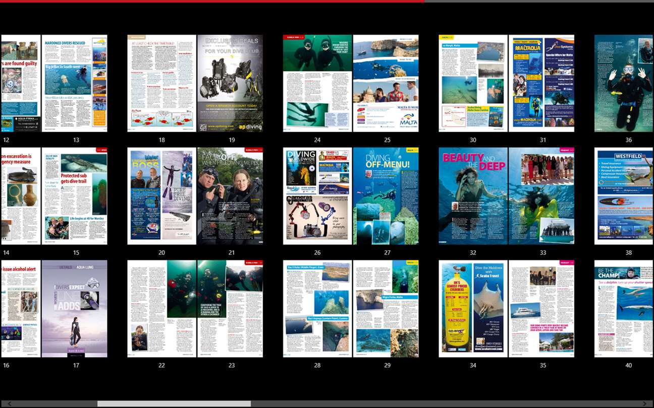Click the page number label "17"
Image resolution: width=654 pixels, height=408 pixels.
pyautogui.click(x=76, y=366)
